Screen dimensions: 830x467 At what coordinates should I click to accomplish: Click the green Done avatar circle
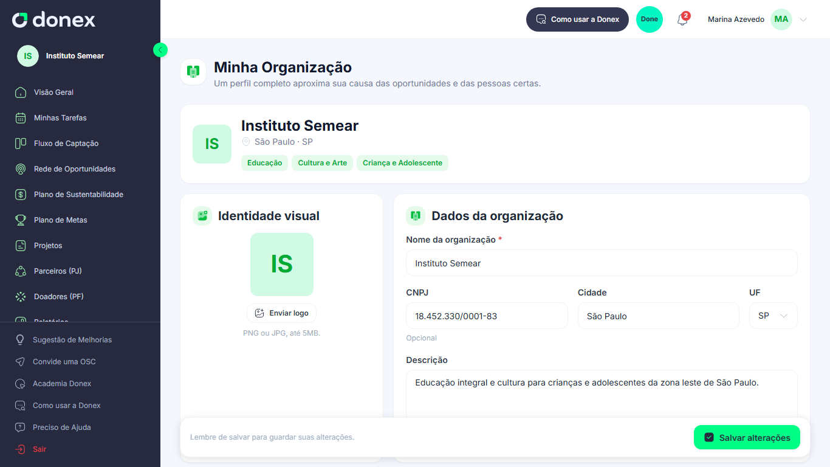tap(650, 19)
